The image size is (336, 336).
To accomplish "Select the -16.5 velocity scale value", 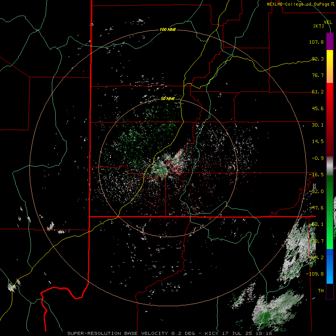I will 316,175.
